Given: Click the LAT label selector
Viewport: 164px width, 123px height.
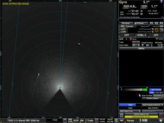Looking at the screenshot, I should [123, 29].
